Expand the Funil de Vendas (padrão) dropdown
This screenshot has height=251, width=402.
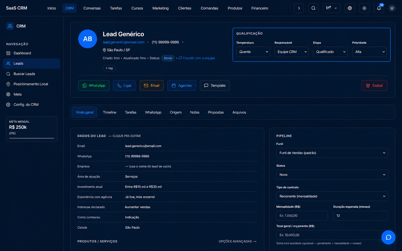(332, 153)
